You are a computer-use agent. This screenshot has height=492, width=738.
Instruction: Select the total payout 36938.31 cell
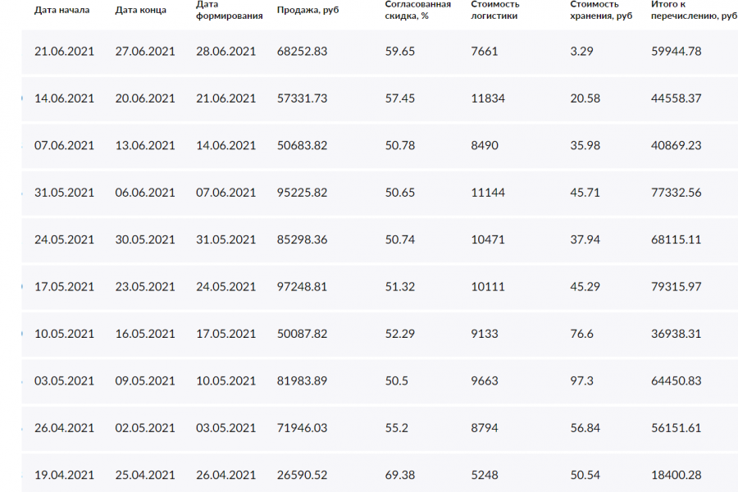pyautogui.click(x=676, y=334)
